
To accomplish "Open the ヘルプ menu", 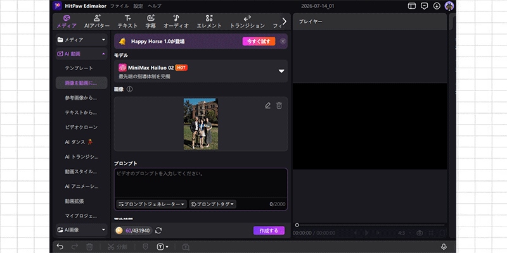I will 155,6.
